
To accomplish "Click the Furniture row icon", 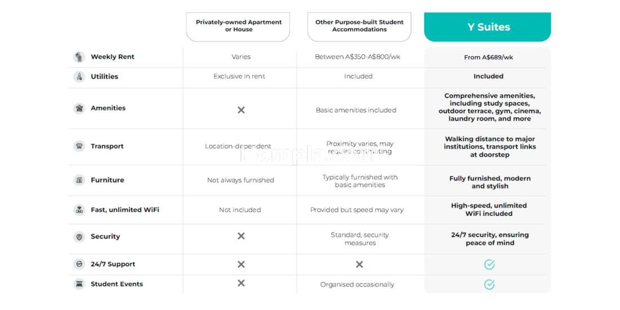I will 79,180.
